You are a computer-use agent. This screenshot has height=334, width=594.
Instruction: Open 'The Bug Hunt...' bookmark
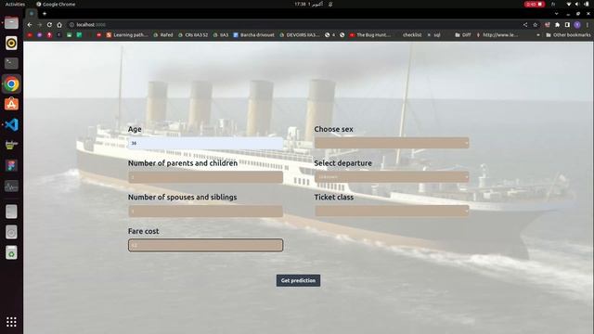point(370,35)
